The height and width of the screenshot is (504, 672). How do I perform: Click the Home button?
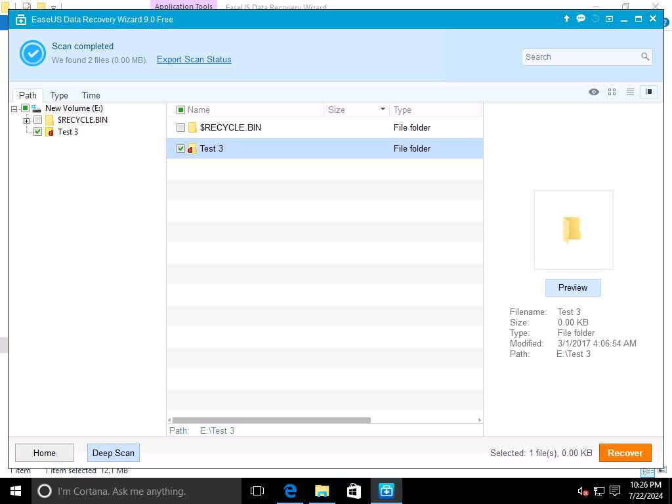(45, 453)
